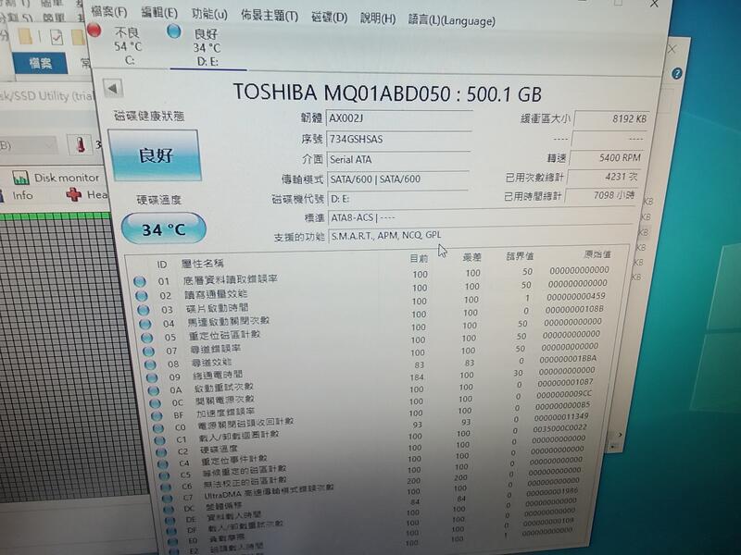Image resolution: width=741 pixels, height=555 pixels.
Task: Click the 目前 column header
Action: tap(419, 259)
